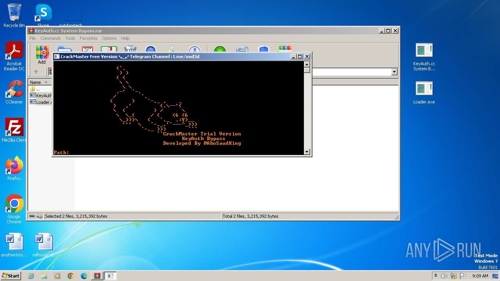
Task: Open Acrobat Reader DC desktop shortcut
Action: [x=14, y=57]
